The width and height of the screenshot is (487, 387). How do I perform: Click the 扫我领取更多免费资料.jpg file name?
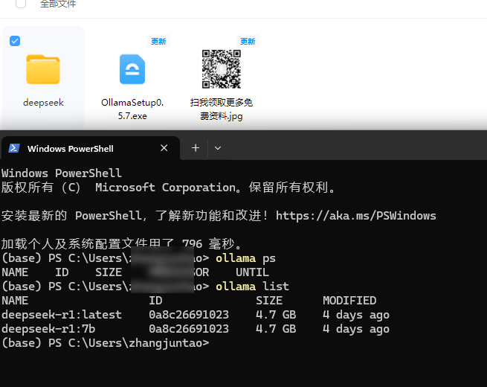[221, 109]
